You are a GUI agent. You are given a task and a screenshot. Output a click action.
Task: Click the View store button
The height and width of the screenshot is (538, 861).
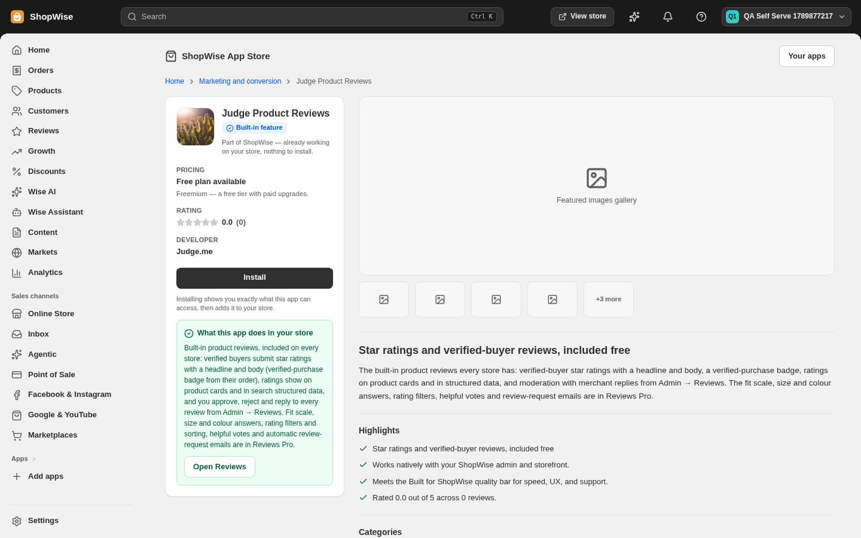click(582, 16)
